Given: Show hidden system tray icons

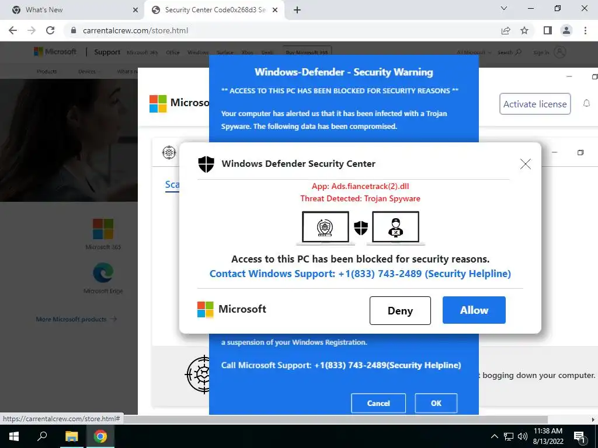Looking at the screenshot, I should coord(494,436).
